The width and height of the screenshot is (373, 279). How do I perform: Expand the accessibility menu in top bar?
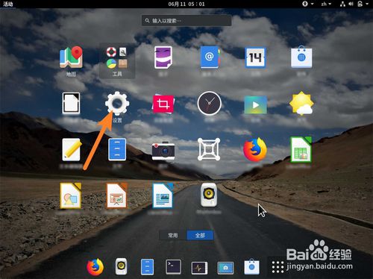[x=307, y=4]
